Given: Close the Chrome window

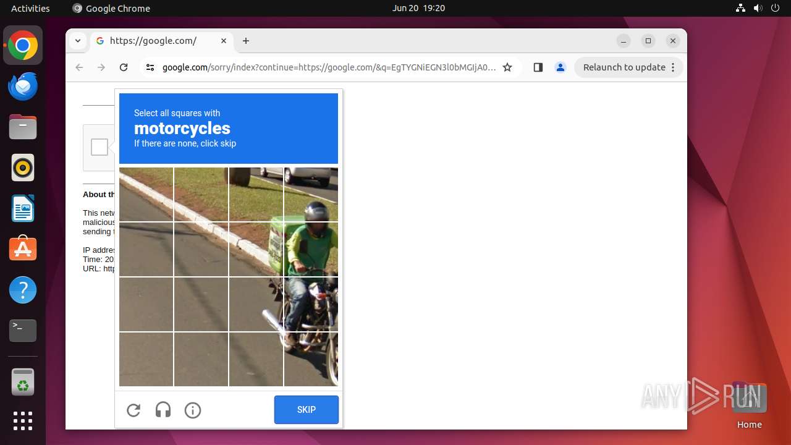Looking at the screenshot, I should [673, 41].
